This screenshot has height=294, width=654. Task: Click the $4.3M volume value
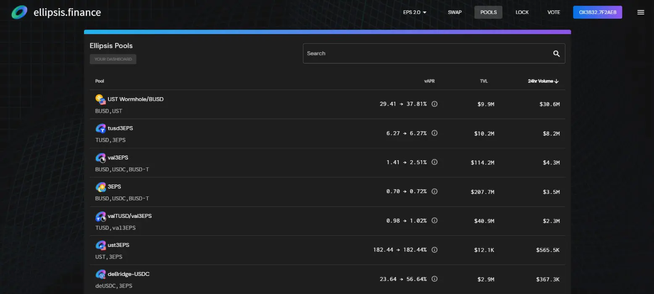pos(552,162)
